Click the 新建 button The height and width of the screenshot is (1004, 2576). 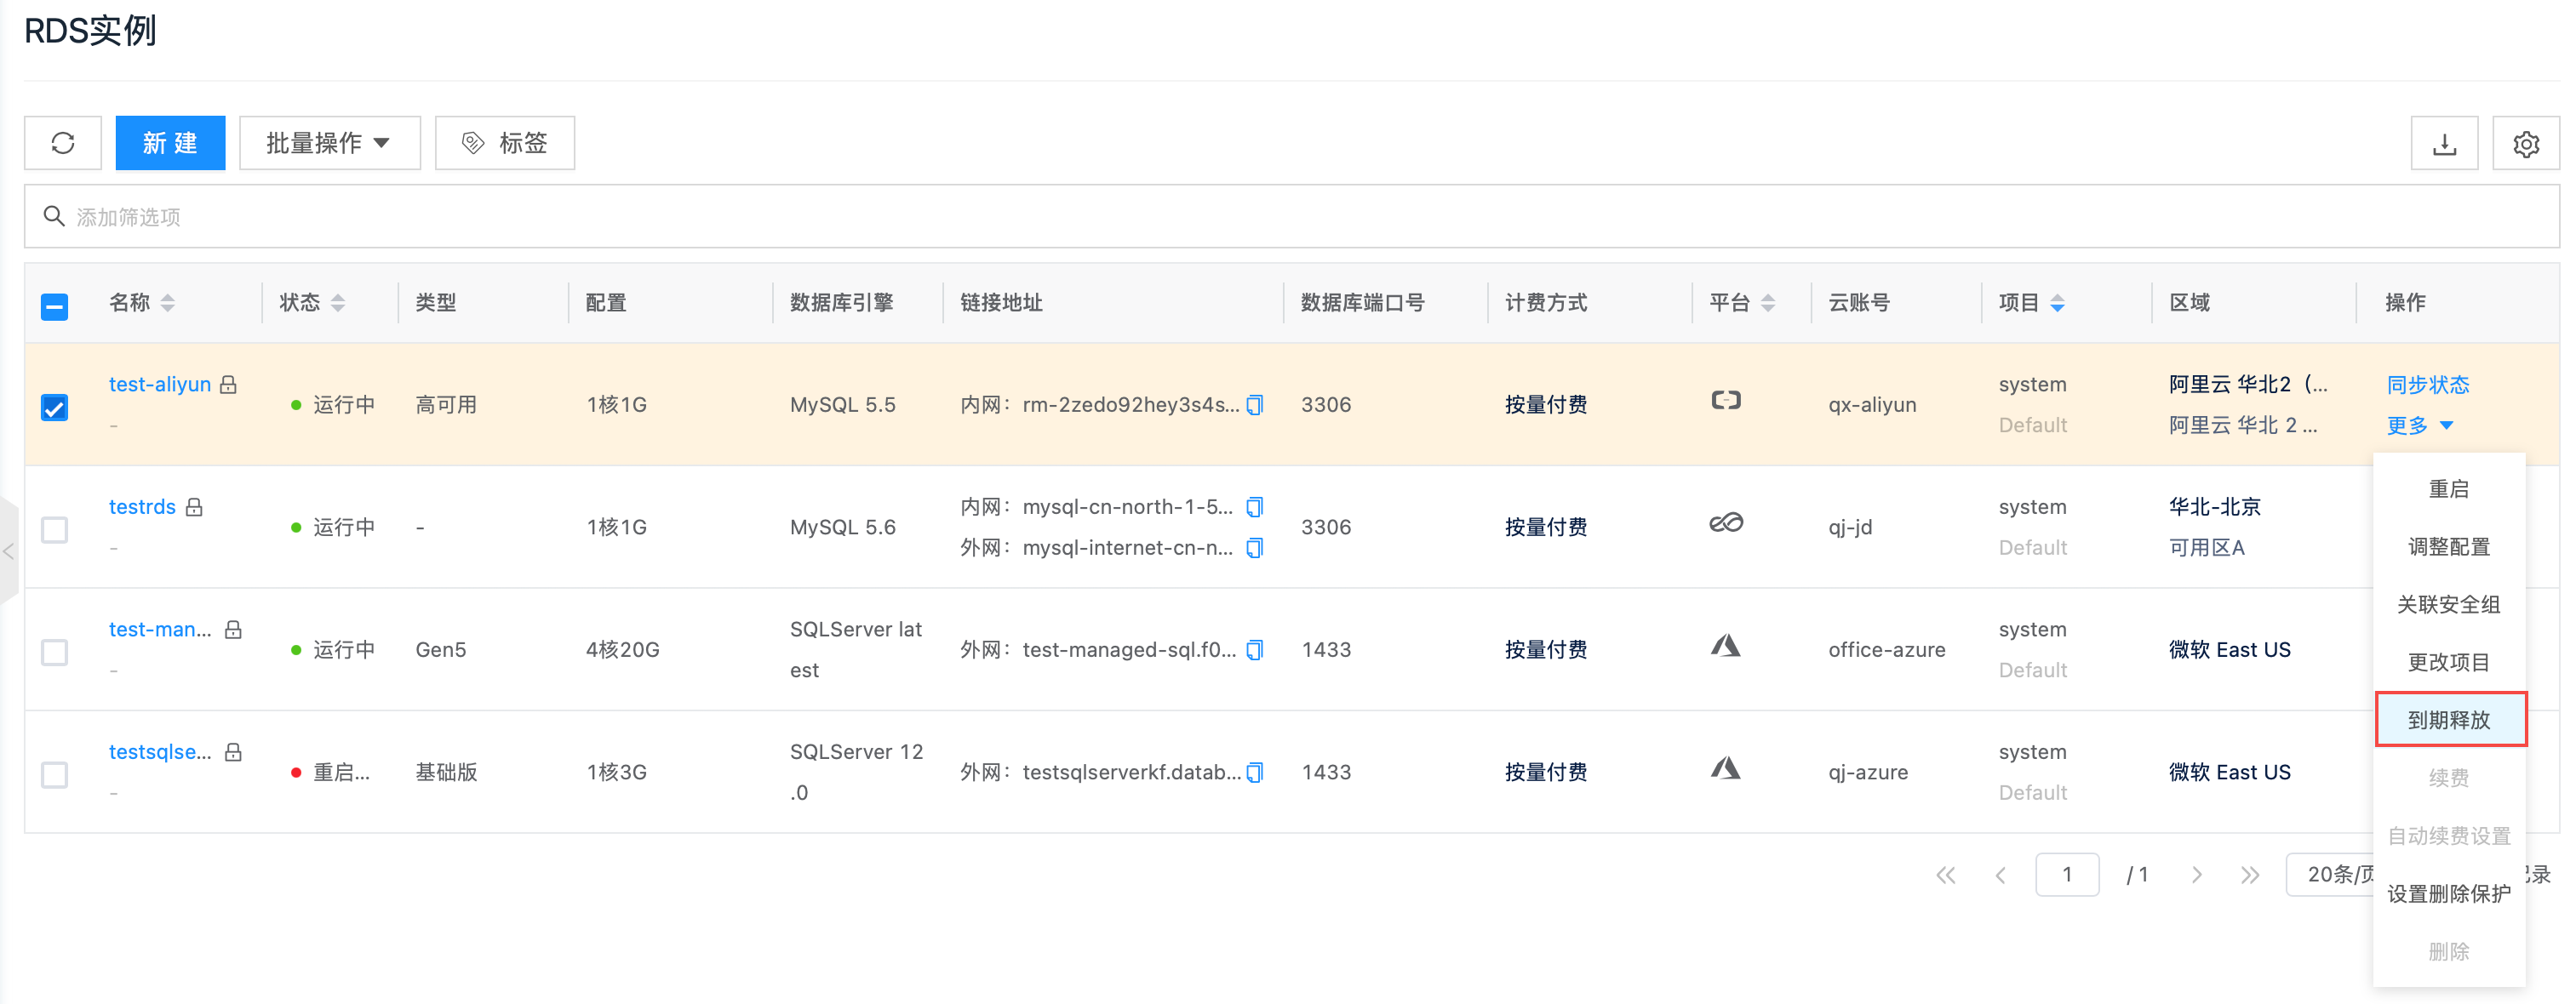[170, 143]
